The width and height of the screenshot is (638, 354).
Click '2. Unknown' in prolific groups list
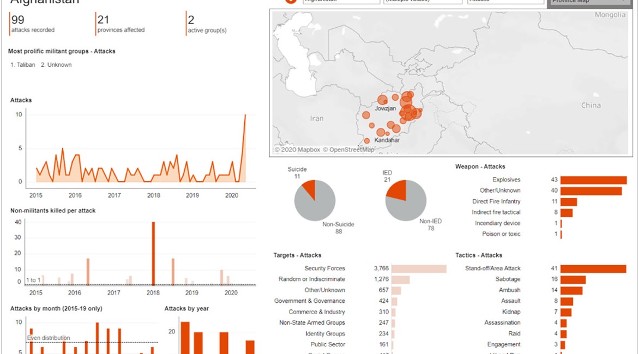tap(56, 65)
